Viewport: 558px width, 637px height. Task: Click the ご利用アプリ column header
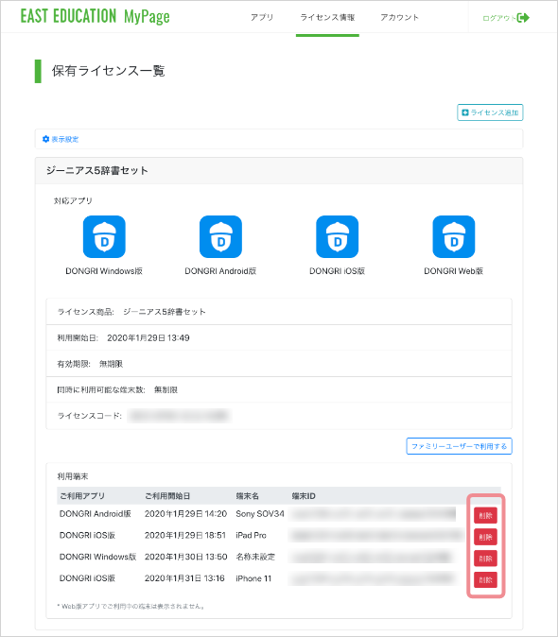tap(82, 496)
